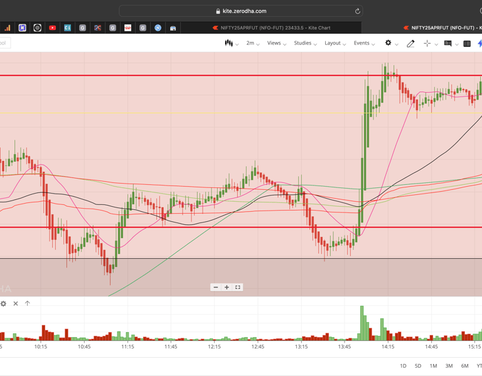Expand the heads-up display options arrow

(457, 44)
